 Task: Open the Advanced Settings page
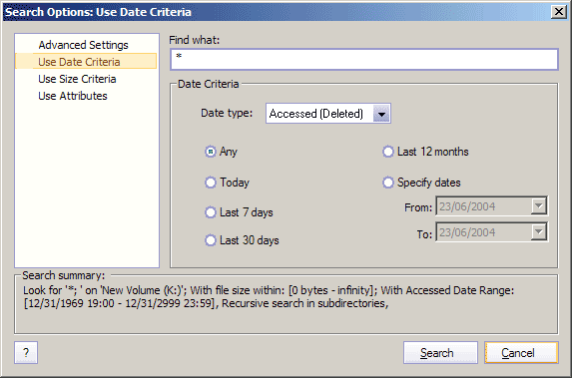point(83,45)
